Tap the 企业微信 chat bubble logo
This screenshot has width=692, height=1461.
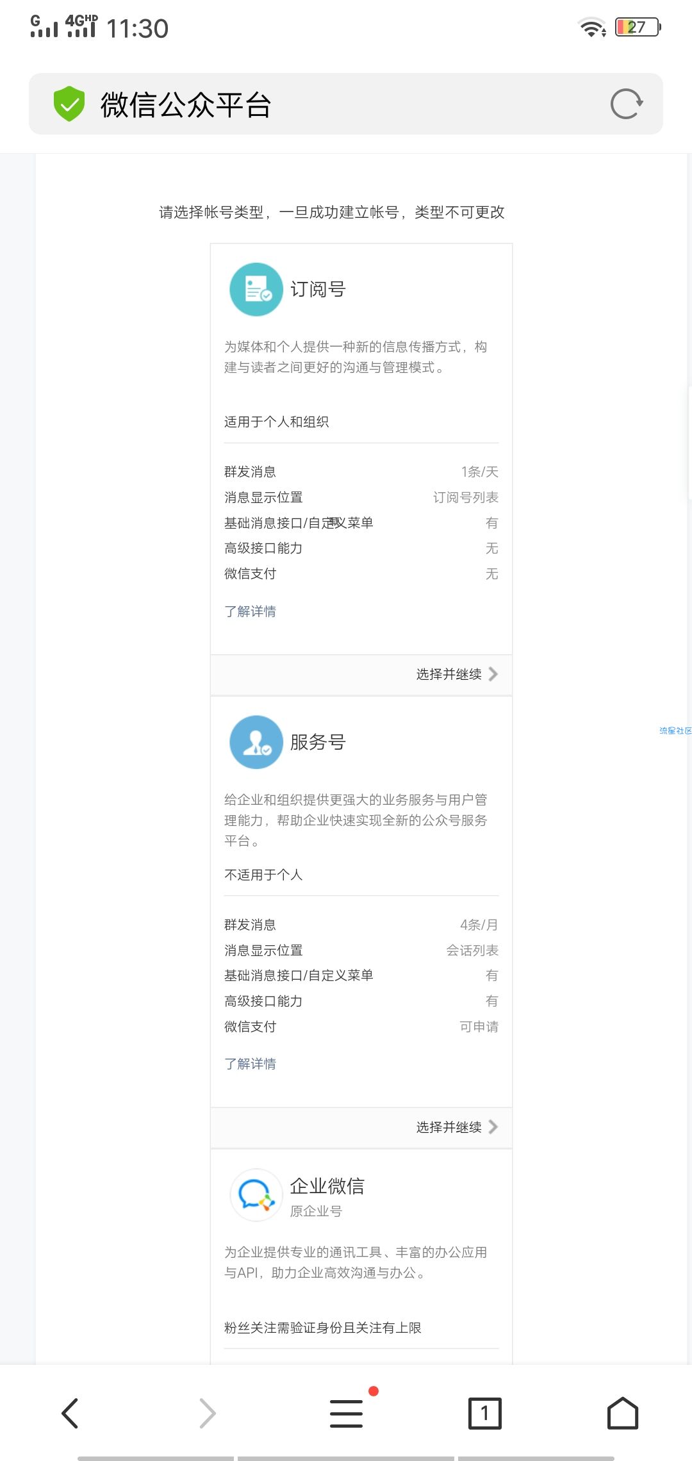[256, 1195]
